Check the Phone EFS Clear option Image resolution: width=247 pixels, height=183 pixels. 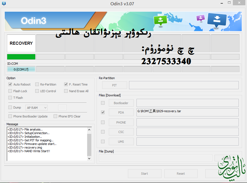pyautogui.click(x=55, y=116)
